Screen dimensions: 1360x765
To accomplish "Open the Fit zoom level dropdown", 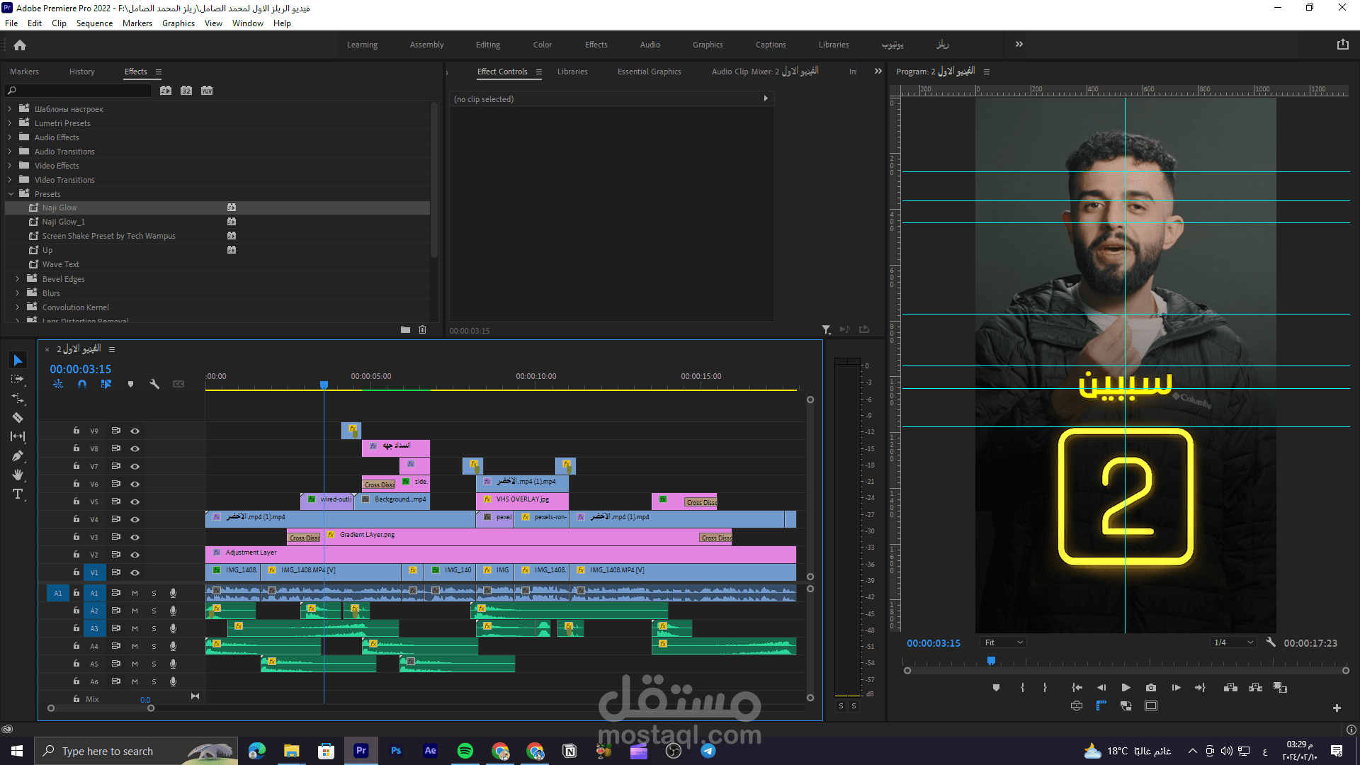I will pyautogui.click(x=1004, y=642).
